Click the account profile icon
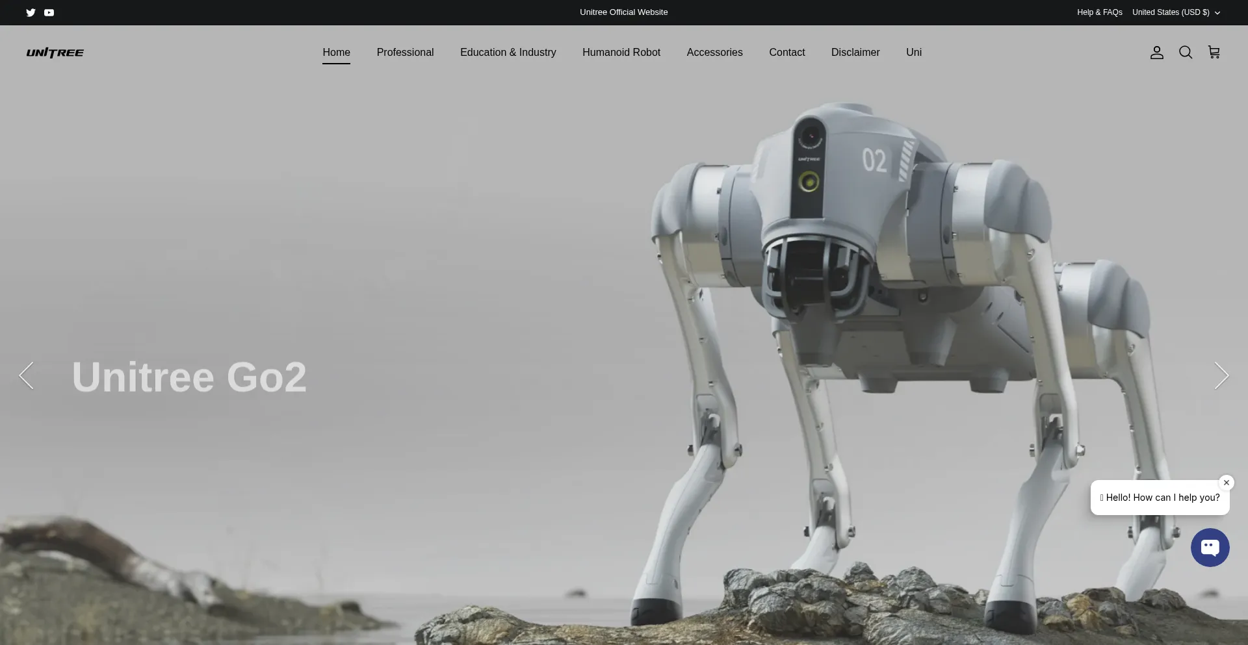Screen dimensions: 1248x645 coord(1156,53)
